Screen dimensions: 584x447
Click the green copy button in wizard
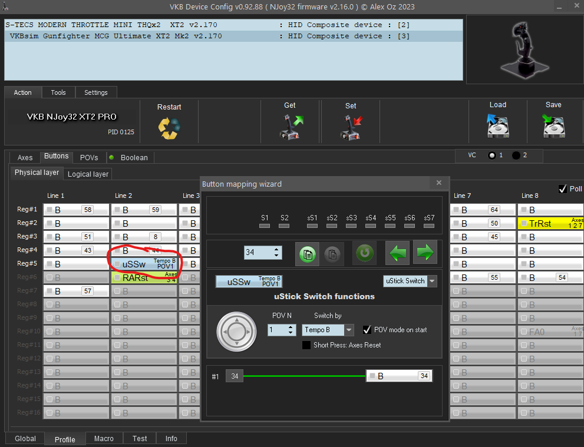[307, 254]
